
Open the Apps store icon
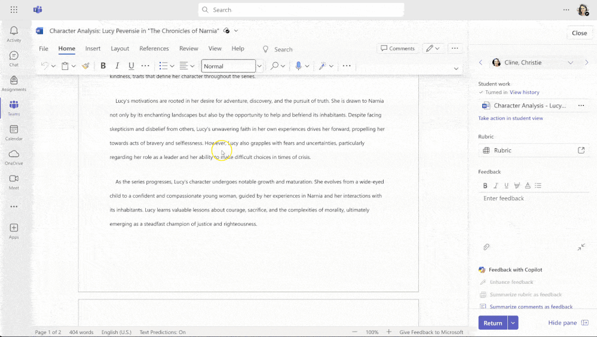[x=14, y=231]
